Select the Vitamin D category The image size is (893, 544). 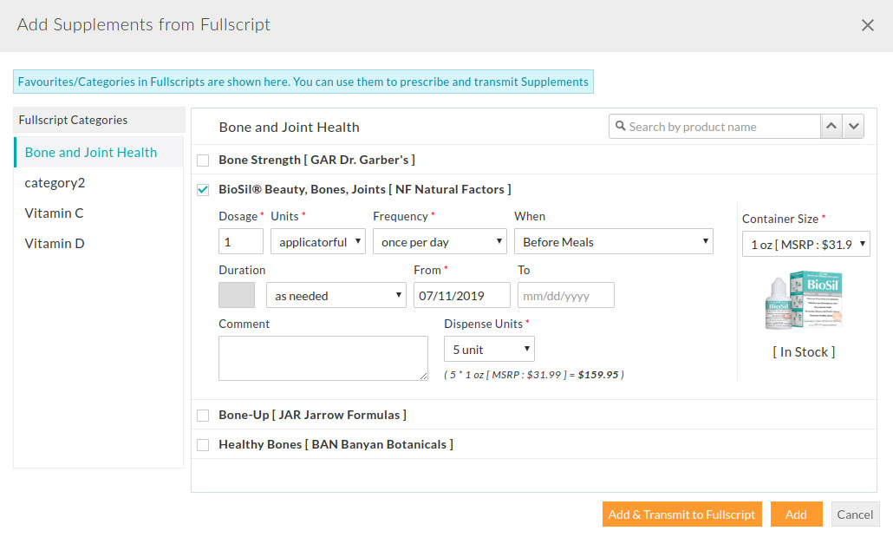(54, 243)
